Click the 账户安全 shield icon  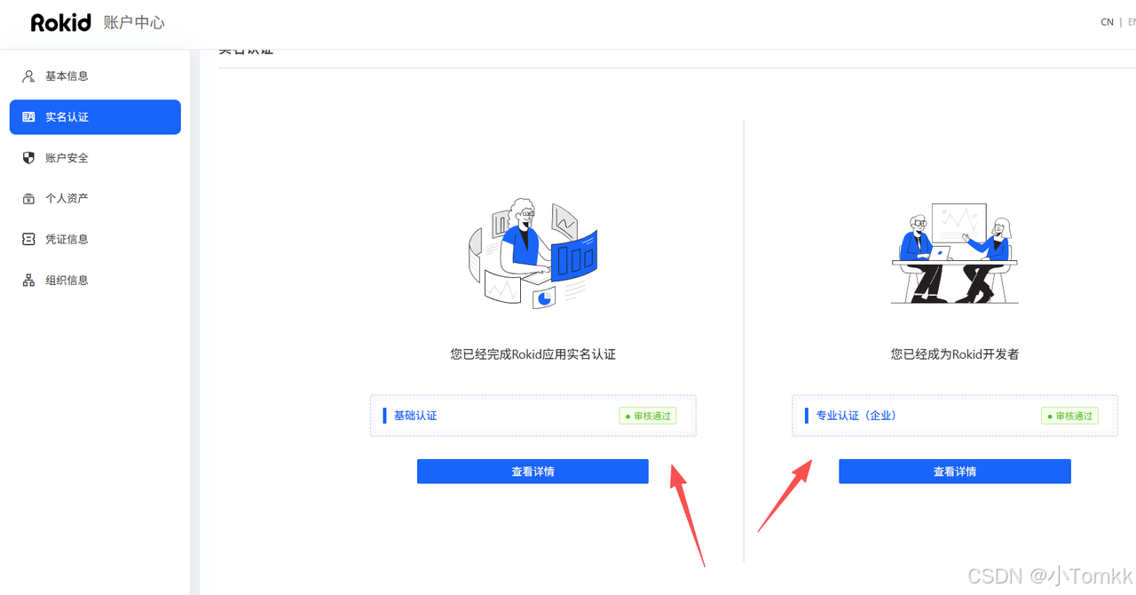[x=28, y=158]
